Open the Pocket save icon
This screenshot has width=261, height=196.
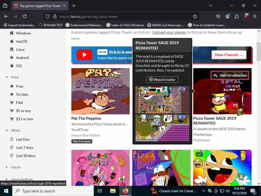point(218,16)
